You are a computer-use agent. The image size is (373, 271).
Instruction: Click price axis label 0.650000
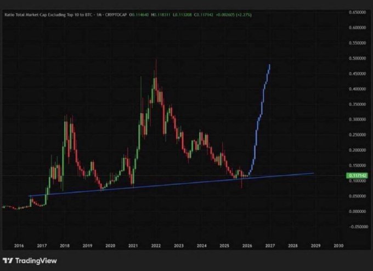point(357,12)
